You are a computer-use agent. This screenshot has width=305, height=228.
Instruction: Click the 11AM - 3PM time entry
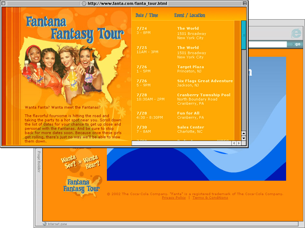coord(147,52)
